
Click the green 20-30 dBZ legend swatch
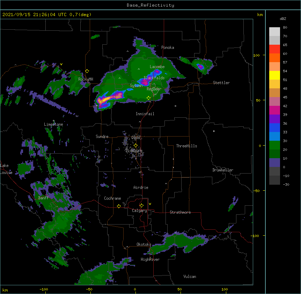(274, 145)
